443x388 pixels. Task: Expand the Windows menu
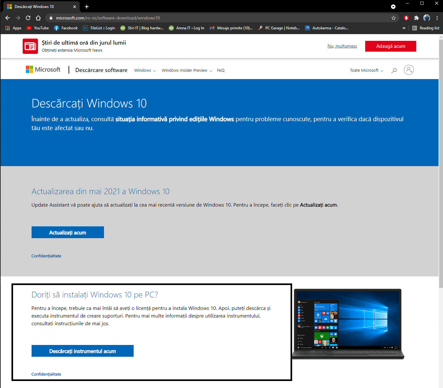tap(145, 70)
